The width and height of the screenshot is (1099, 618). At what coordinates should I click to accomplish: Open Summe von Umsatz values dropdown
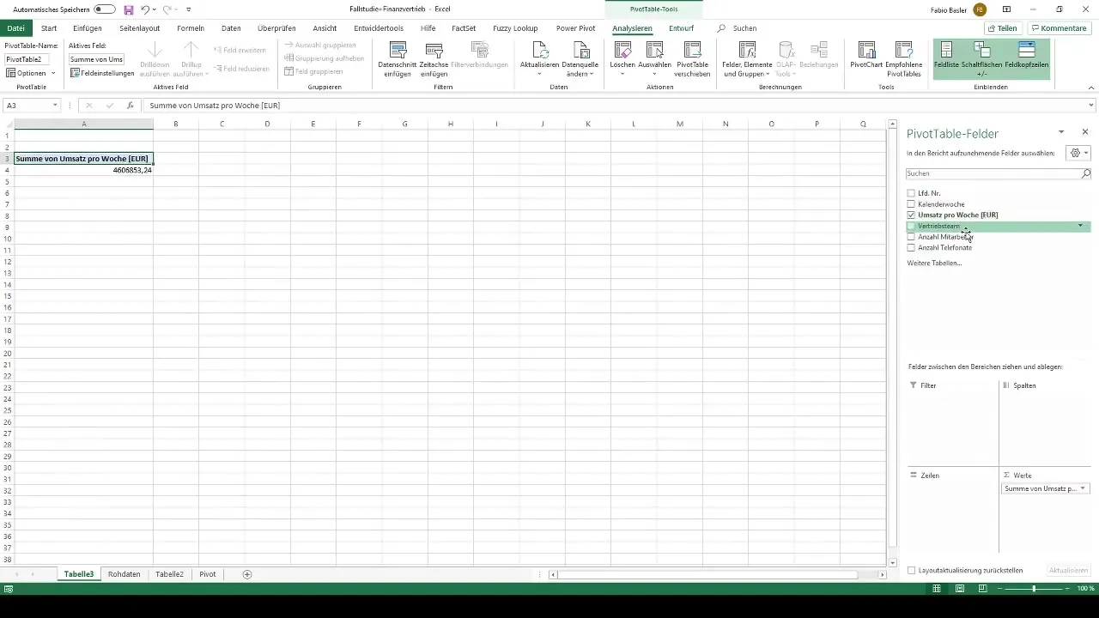click(1082, 488)
